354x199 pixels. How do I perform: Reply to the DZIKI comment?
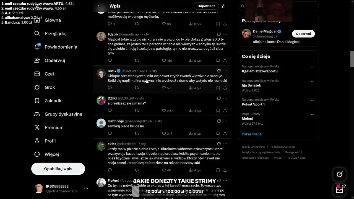click(x=110, y=111)
